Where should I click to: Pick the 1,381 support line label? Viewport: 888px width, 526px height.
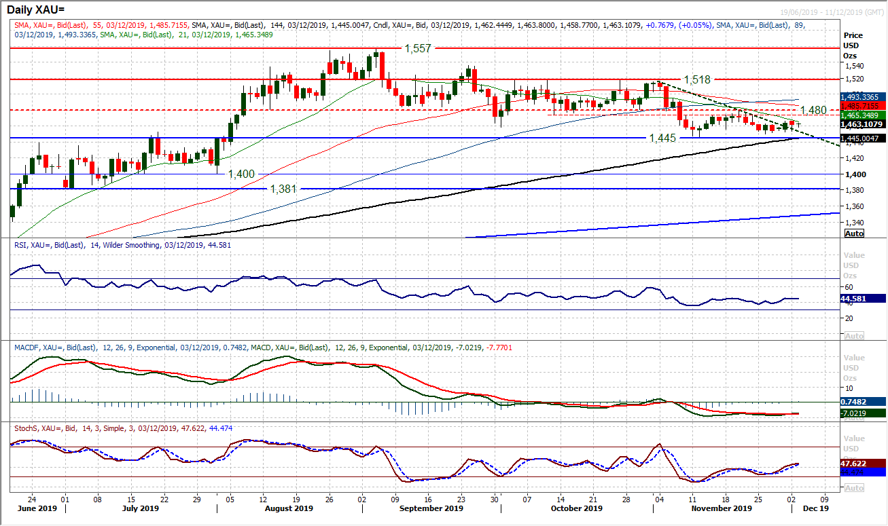coord(283,189)
